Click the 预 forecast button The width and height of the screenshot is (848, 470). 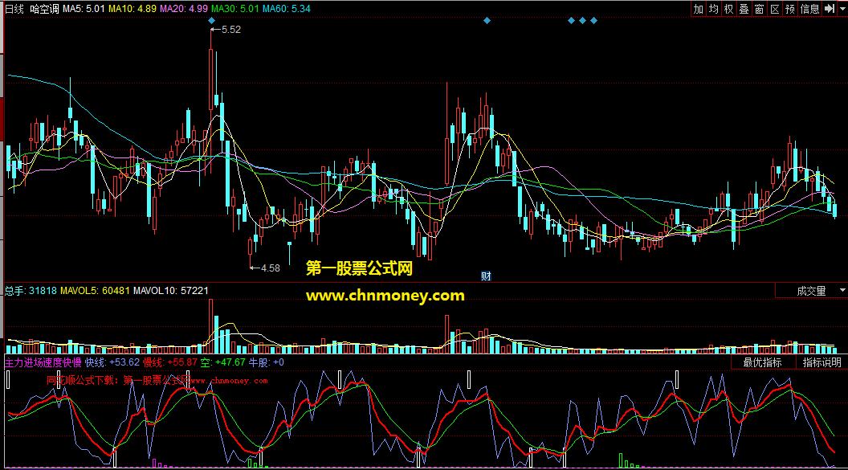point(790,9)
